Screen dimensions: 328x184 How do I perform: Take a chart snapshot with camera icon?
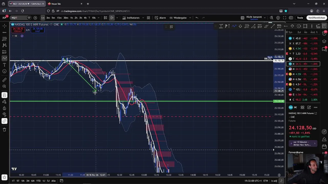click(291, 18)
